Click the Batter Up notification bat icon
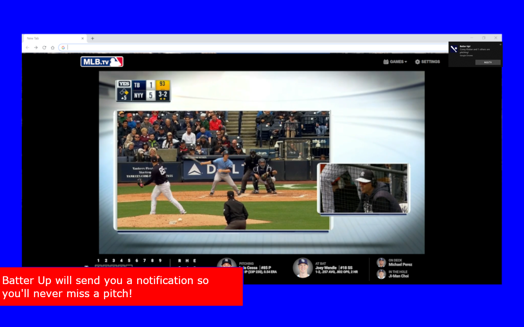The width and height of the screenshot is (524, 327). (x=454, y=49)
